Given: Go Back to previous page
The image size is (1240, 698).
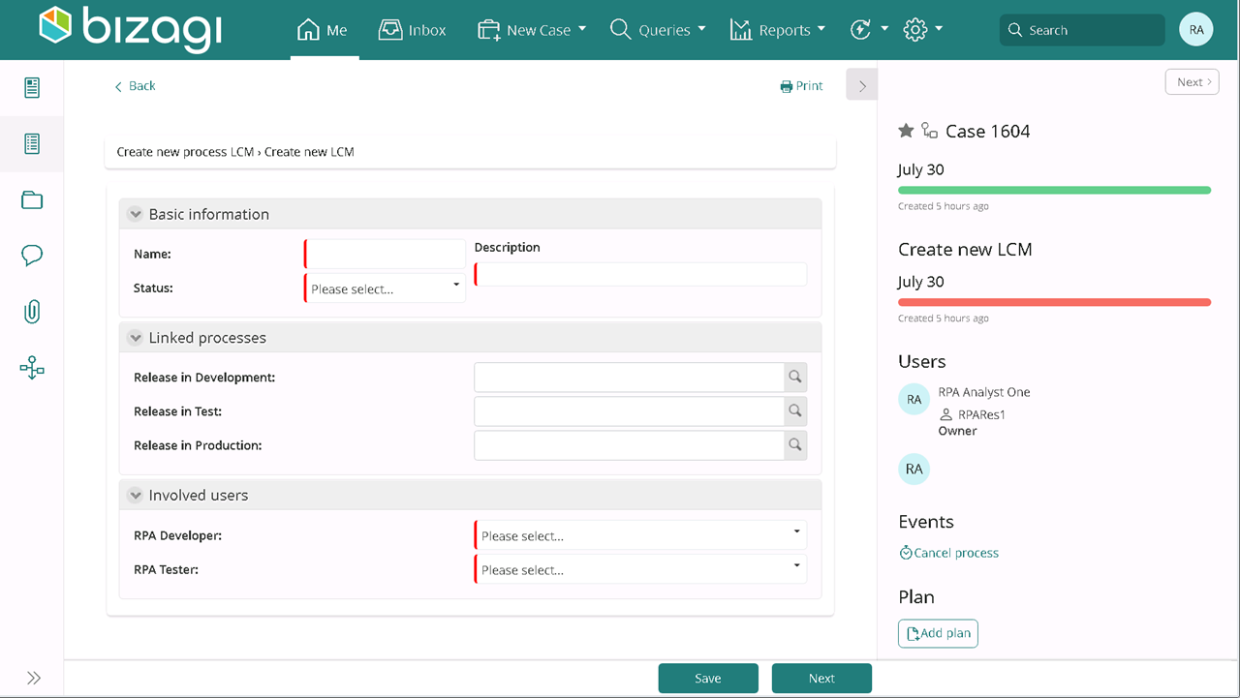Looking at the screenshot, I should pos(135,86).
